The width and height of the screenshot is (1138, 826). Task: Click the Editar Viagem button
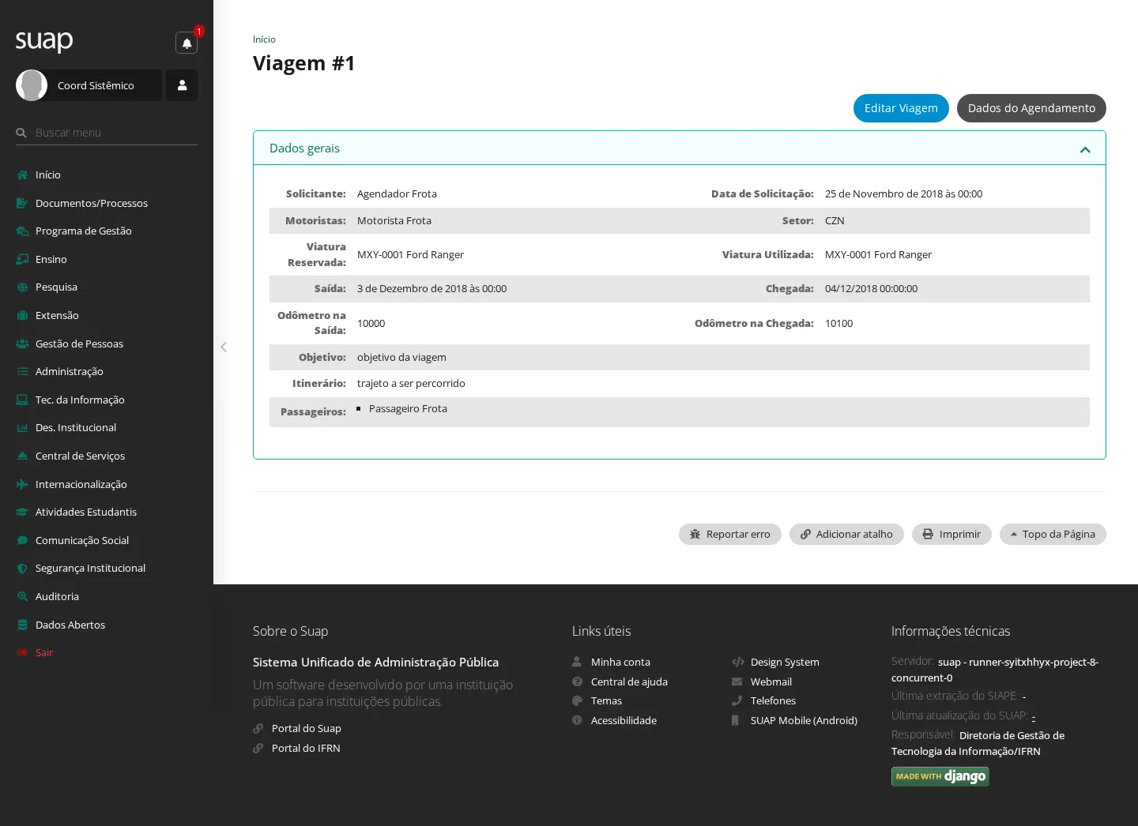click(x=901, y=108)
